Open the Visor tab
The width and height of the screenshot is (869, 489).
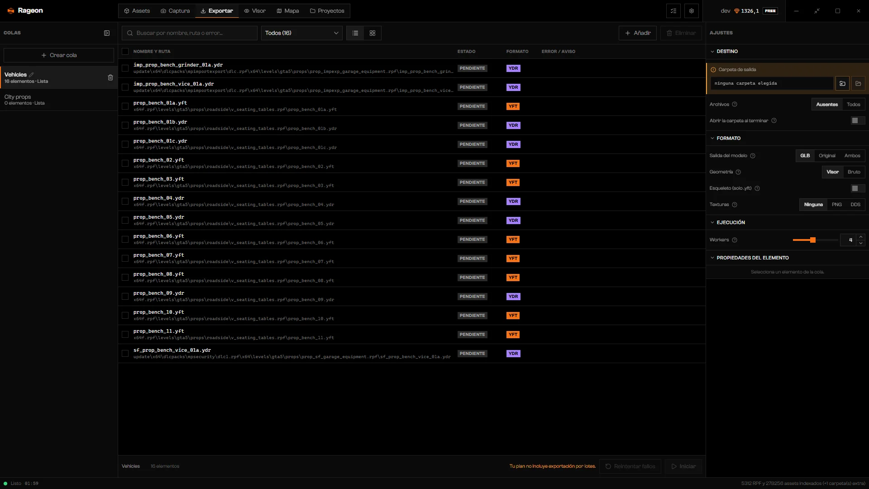click(x=255, y=11)
